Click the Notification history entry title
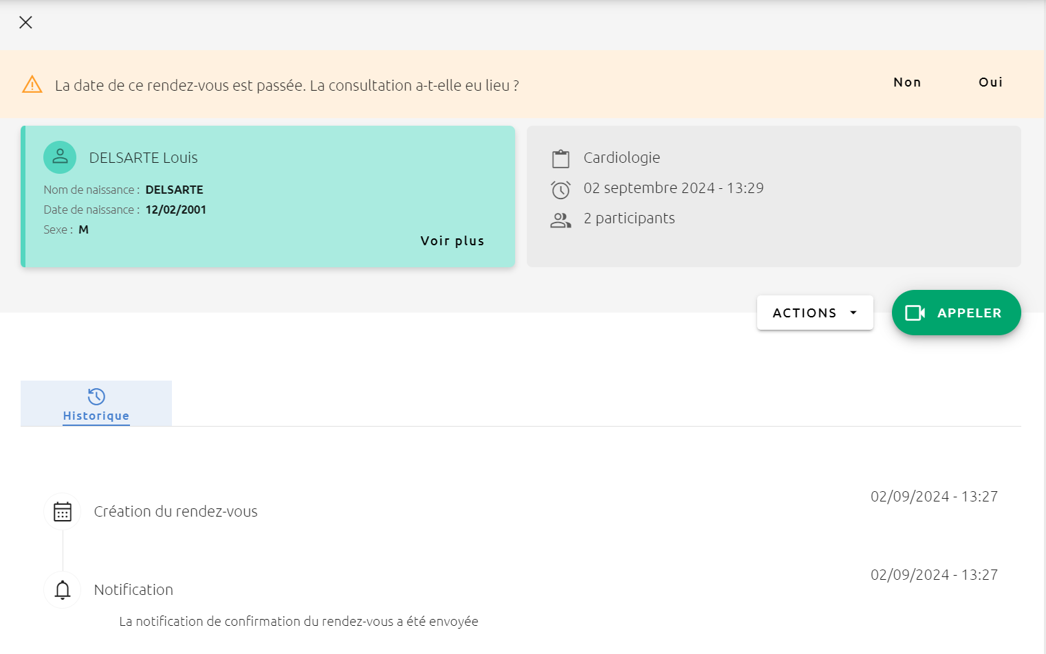The height and width of the screenshot is (654, 1046). [133, 590]
